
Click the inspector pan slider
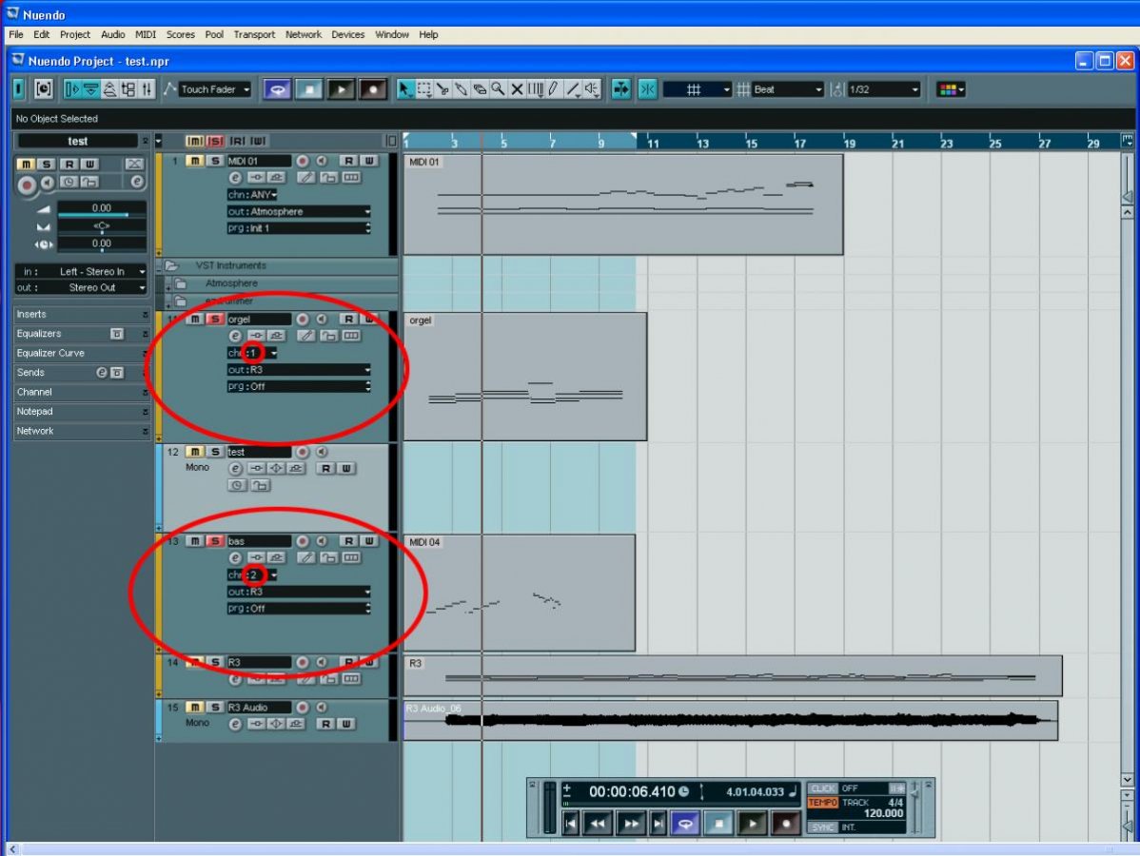pyautogui.click(x=102, y=226)
